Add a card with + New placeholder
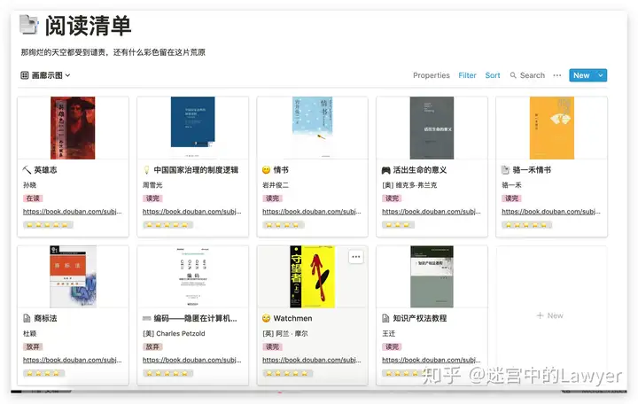 click(549, 315)
